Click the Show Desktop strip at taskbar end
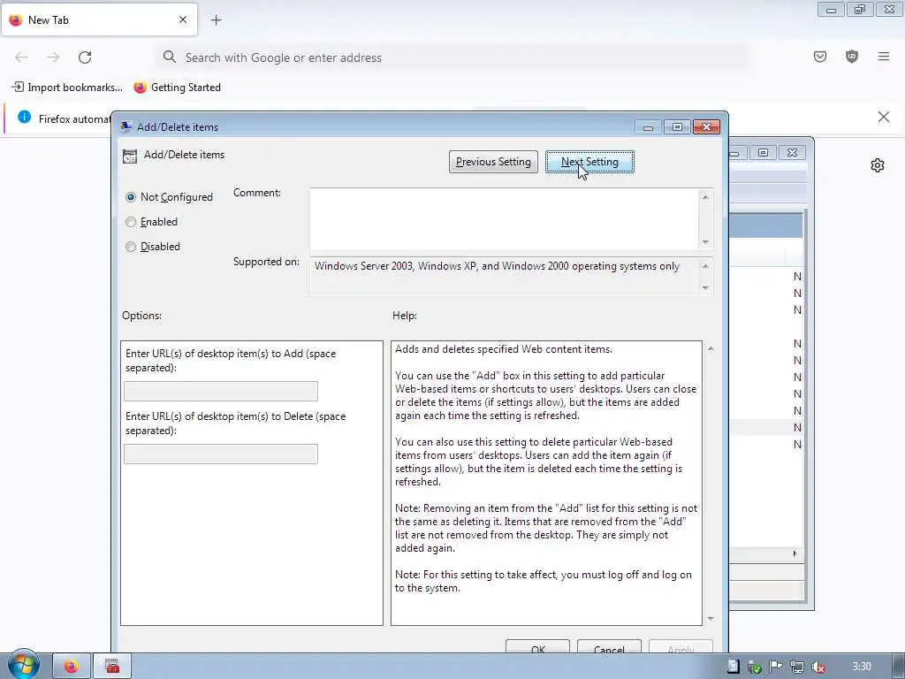 (x=900, y=667)
